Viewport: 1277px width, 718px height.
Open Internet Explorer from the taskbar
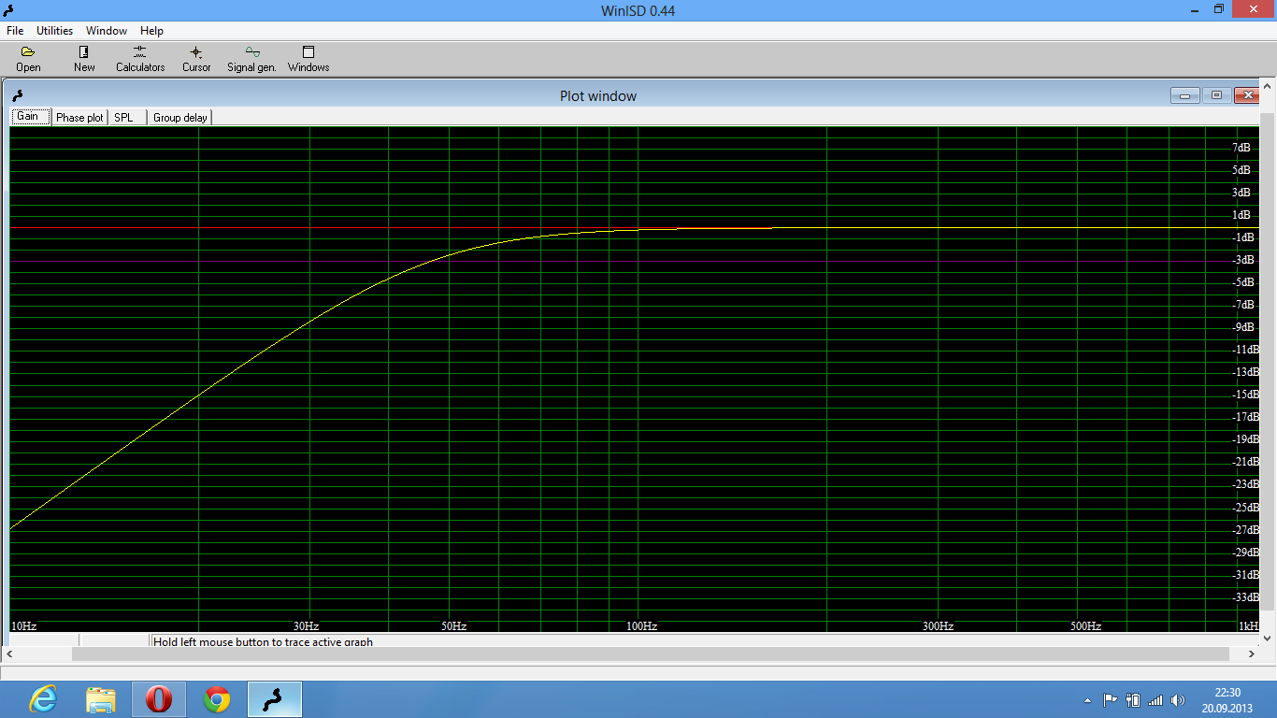click(x=43, y=699)
